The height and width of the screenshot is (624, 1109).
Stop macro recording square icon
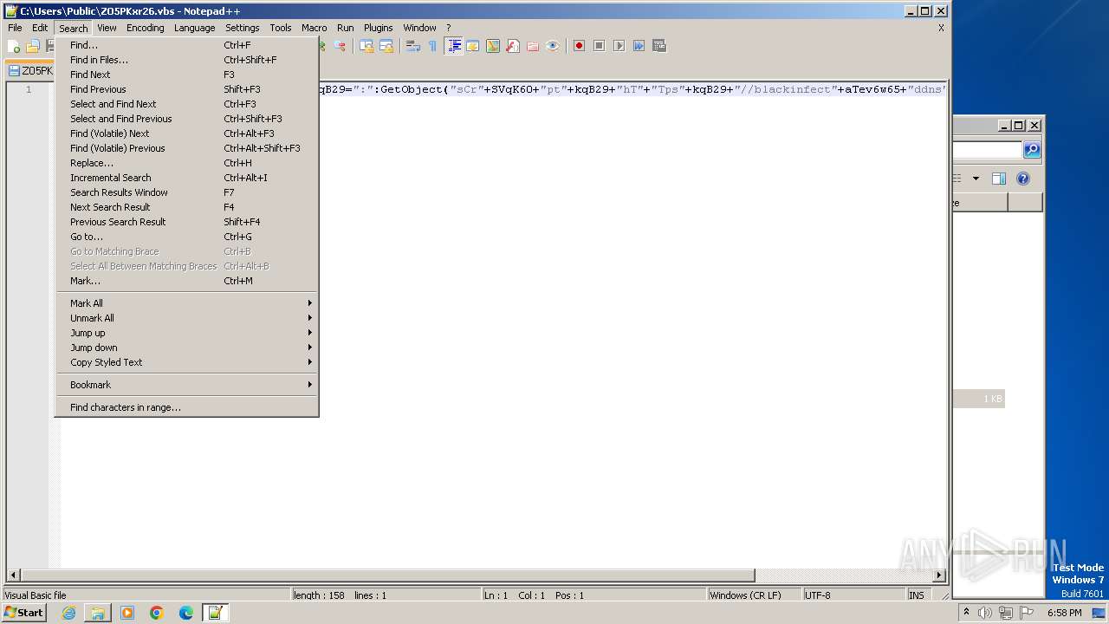(599, 46)
